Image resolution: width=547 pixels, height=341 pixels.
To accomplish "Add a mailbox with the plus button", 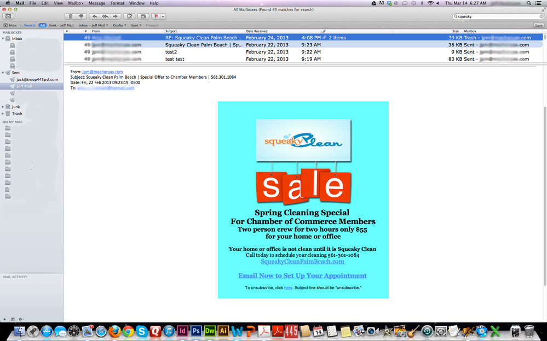I will click(x=4, y=319).
